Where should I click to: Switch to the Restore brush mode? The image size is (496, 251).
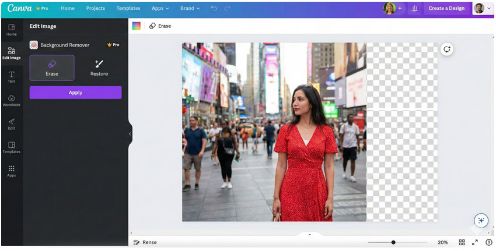click(99, 68)
